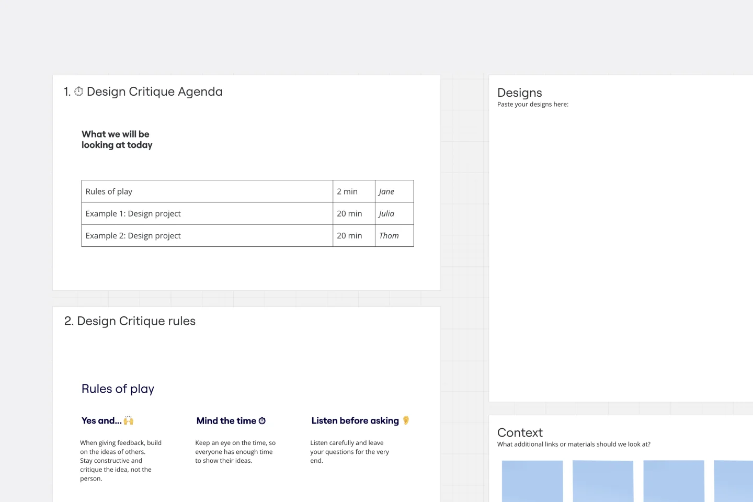Click the raised hands emoji beside 'Yes and...'
This screenshot has height=502, width=753.
coord(129,420)
